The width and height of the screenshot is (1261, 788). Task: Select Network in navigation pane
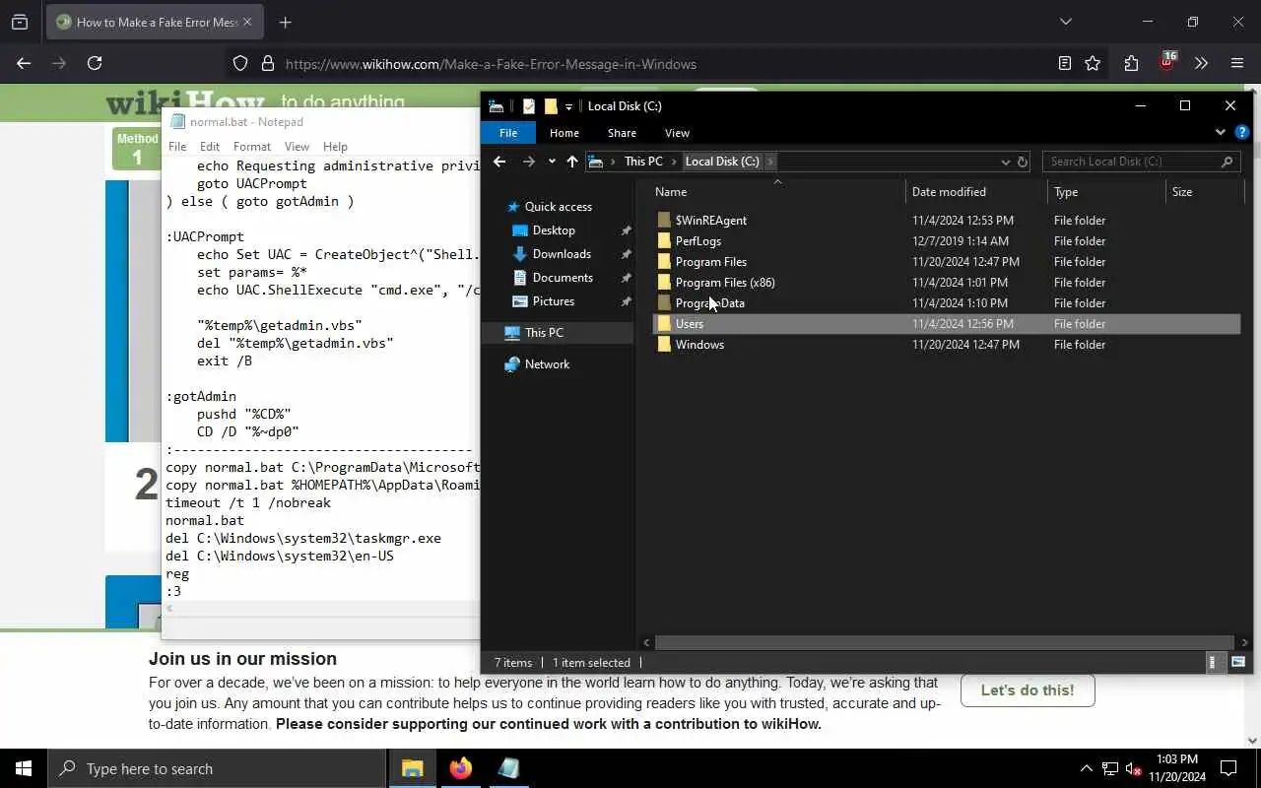click(x=547, y=364)
